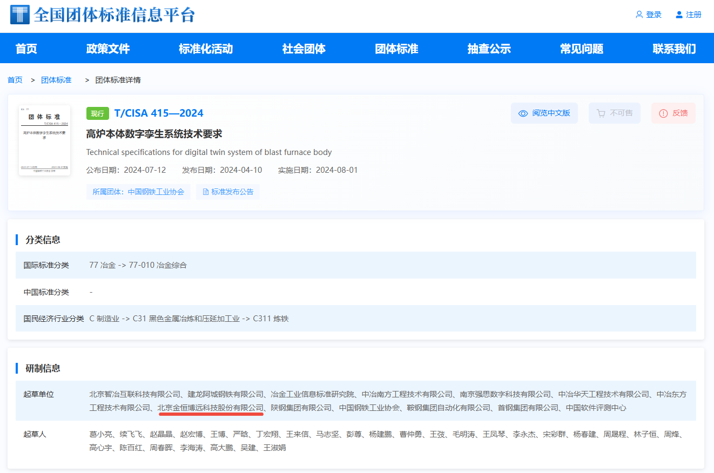
Task: Click the value 77 冶金 -> 77-010 冶金综合
Action: (x=138, y=265)
